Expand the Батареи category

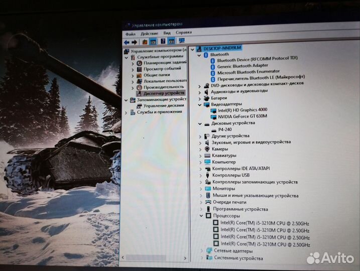pos(200,98)
